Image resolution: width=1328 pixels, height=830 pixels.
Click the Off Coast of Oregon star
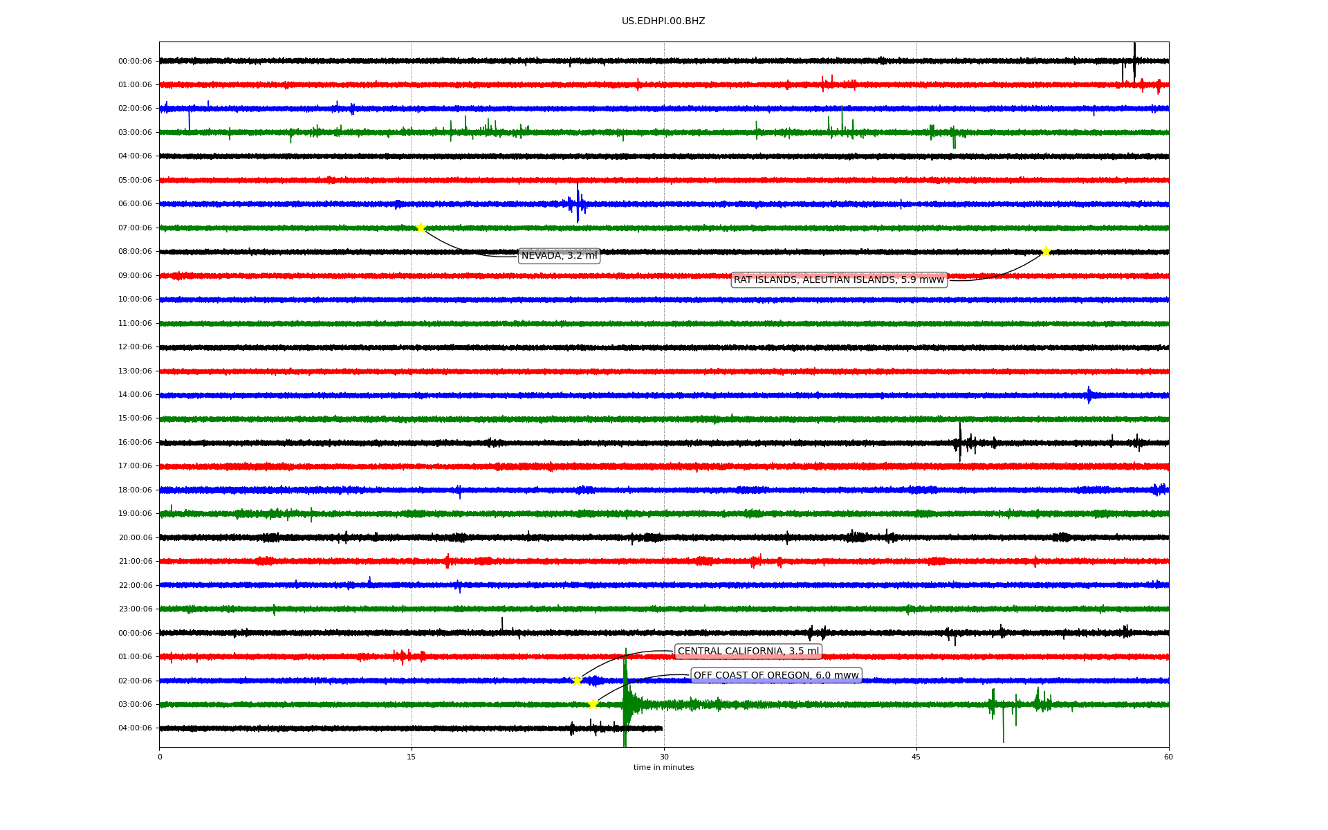point(593,704)
